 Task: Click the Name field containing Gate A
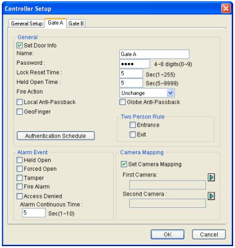pyautogui.click(x=155, y=54)
